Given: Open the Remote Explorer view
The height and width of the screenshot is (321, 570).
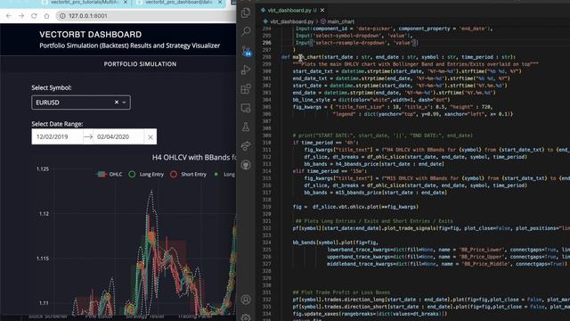Looking at the screenshot, I should (x=246, y=108).
